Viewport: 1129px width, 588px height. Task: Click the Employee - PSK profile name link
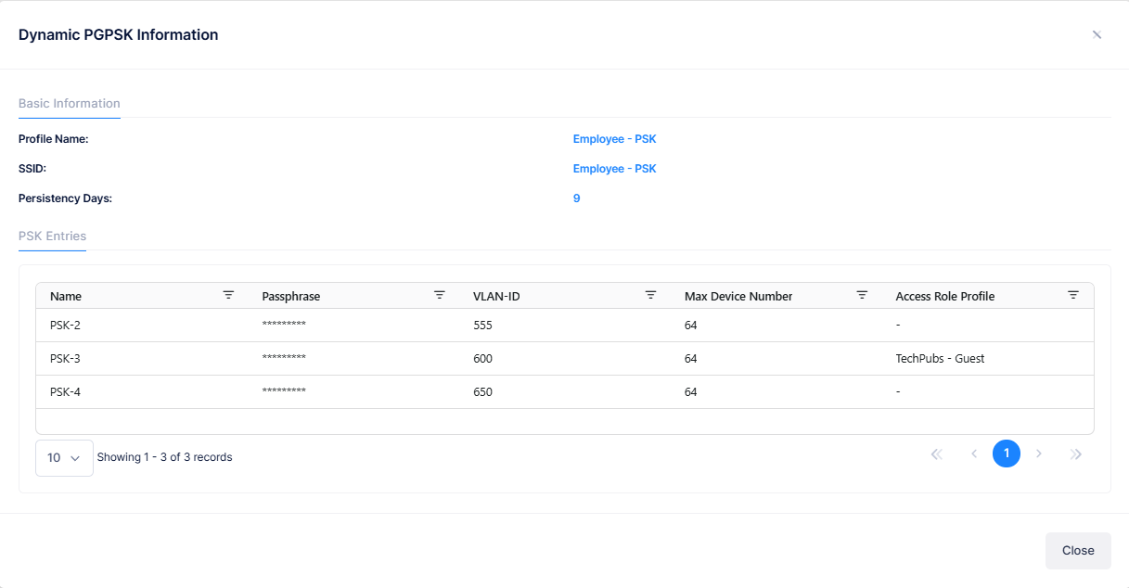click(x=614, y=139)
